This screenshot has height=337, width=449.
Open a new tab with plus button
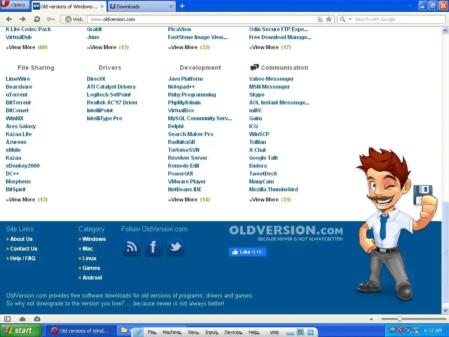click(182, 6)
